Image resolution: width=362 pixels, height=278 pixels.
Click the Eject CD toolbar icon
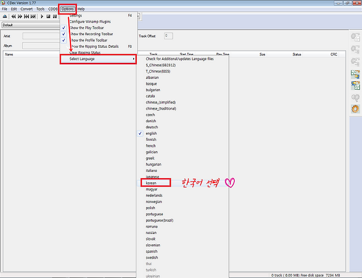click(x=5, y=17)
